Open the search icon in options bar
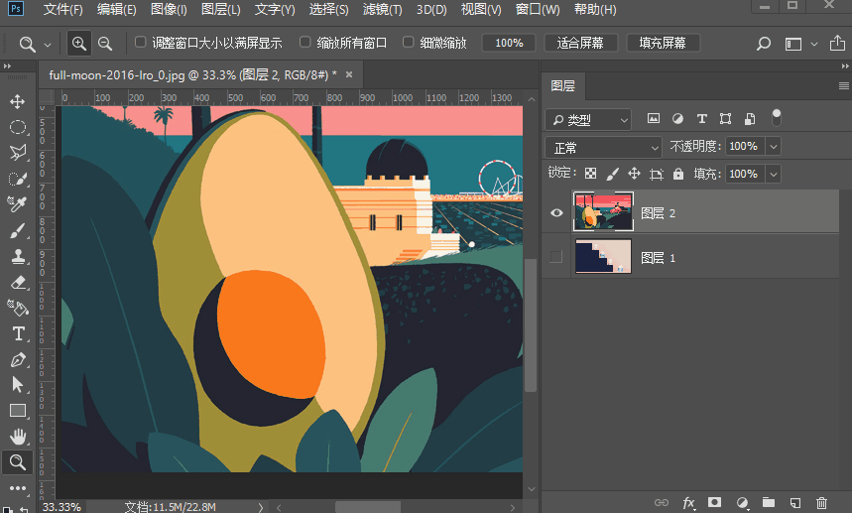This screenshot has width=852, height=513. click(x=764, y=43)
